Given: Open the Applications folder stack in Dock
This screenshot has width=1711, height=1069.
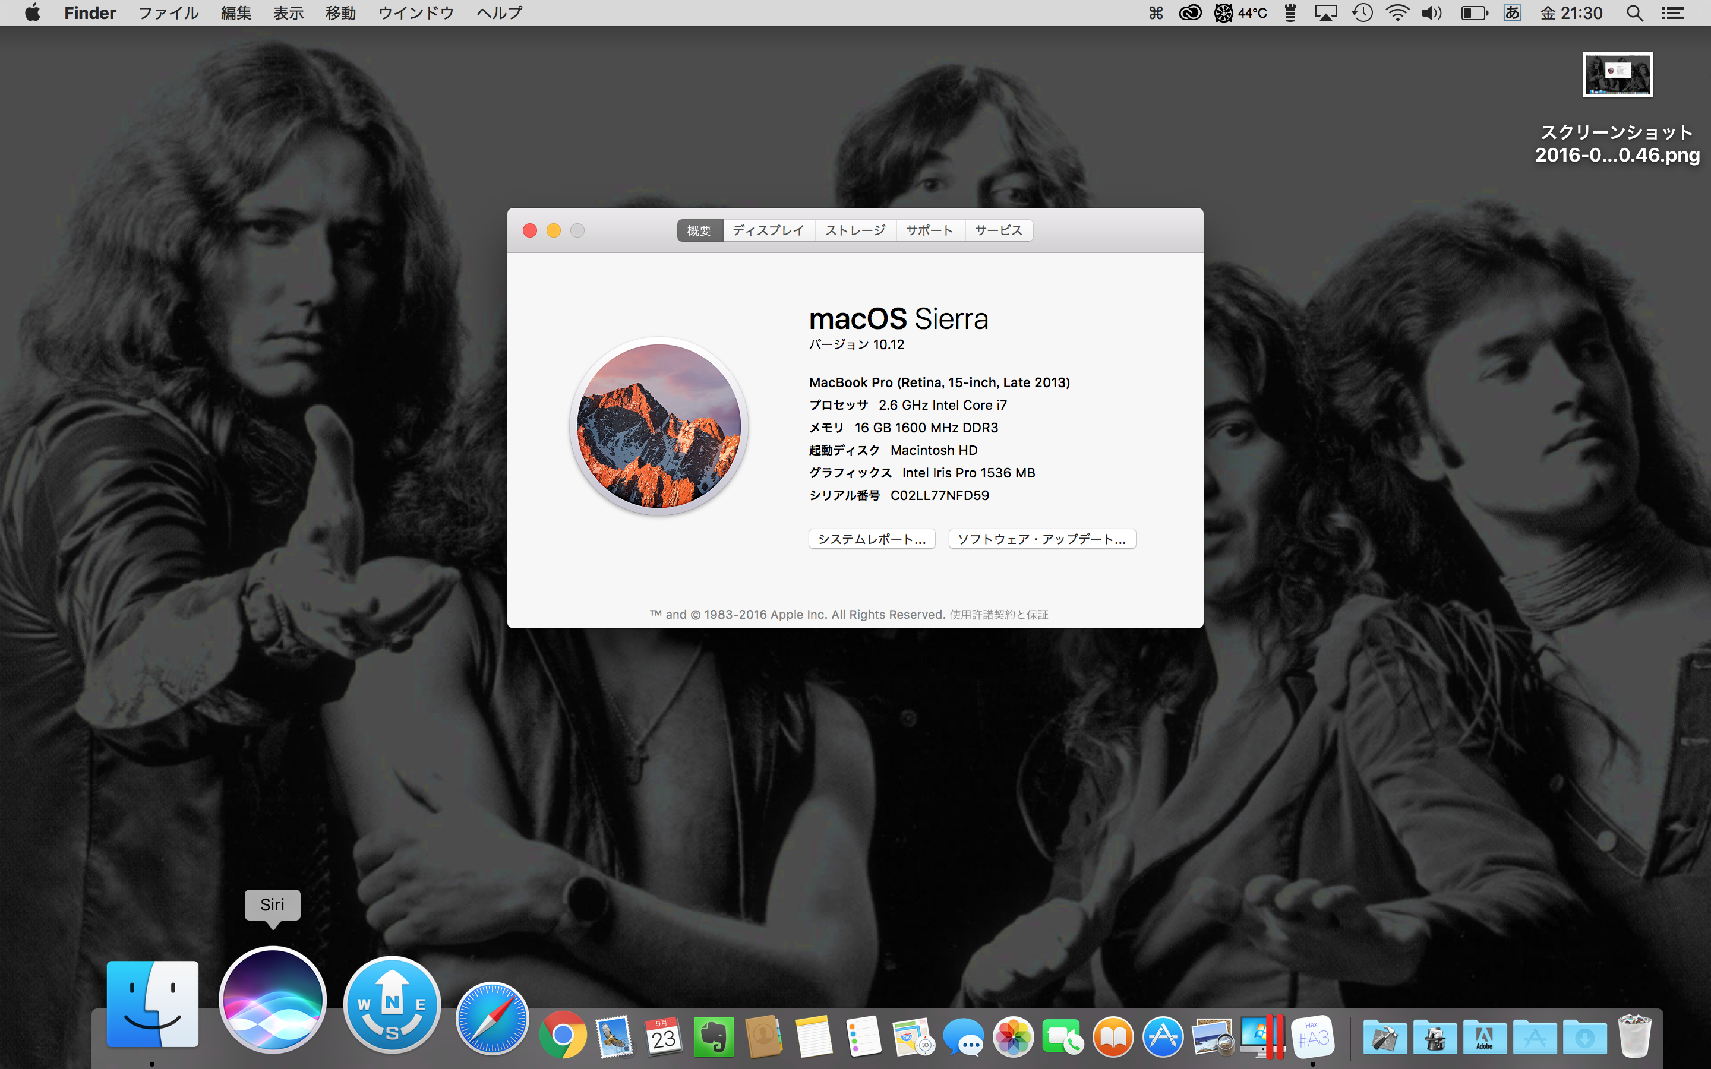Looking at the screenshot, I should click(x=1535, y=1037).
